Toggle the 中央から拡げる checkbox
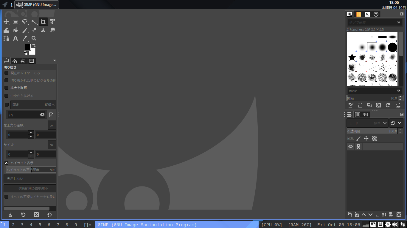This screenshot has height=228, width=407. 6,96
